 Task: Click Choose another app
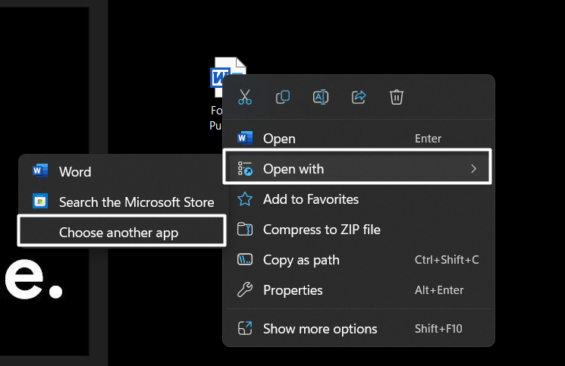(x=122, y=230)
